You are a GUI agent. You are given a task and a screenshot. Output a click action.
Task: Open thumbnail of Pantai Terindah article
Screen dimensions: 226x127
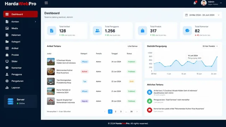pyautogui.click(x=51, y=91)
